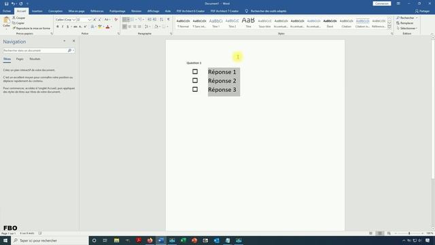The width and height of the screenshot is (435, 245).
Task: Center the text
Action: click(x=130, y=27)
